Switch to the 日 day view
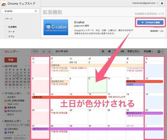 (x=103, y=52)
